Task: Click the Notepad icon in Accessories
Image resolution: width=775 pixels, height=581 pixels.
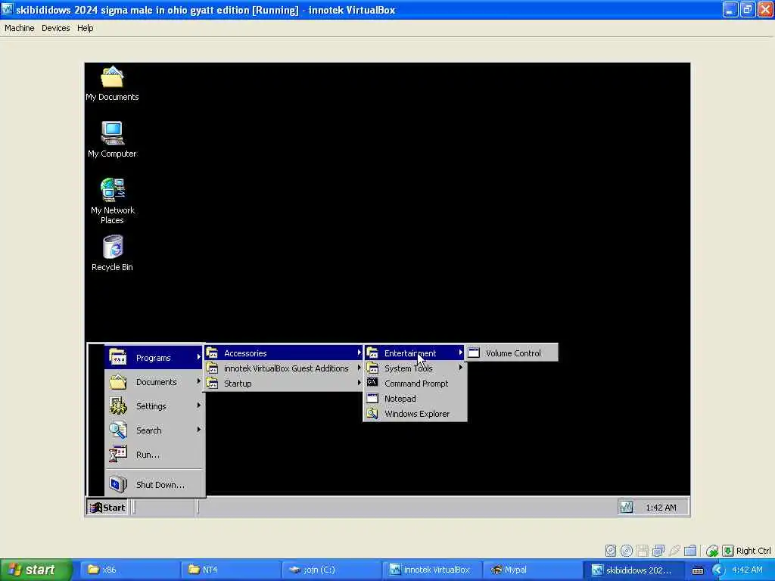Action: pos(372,398)
